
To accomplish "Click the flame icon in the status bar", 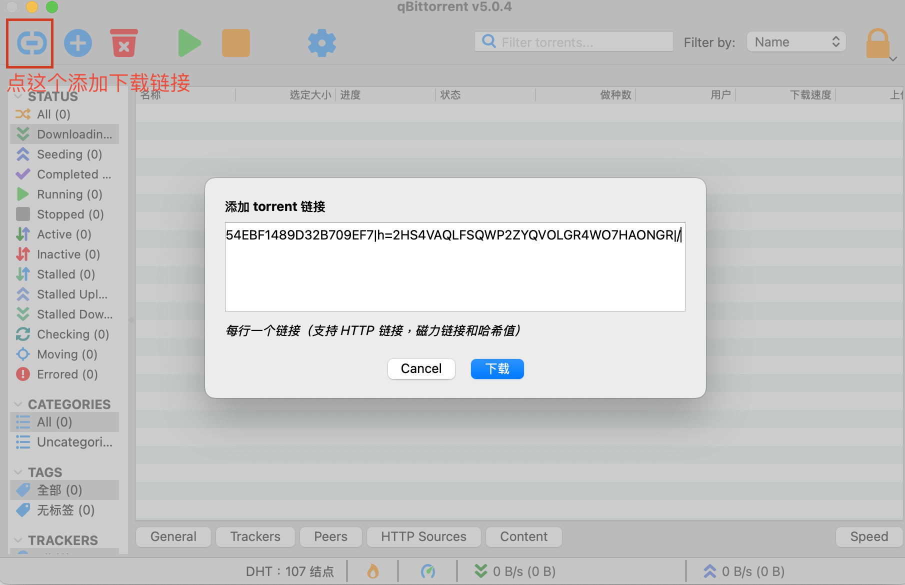I will pos(373,570).
